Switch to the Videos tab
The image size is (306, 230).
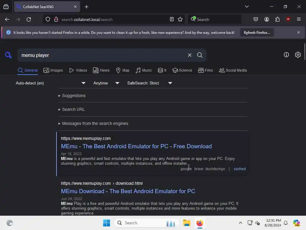(x=78, y=70)
